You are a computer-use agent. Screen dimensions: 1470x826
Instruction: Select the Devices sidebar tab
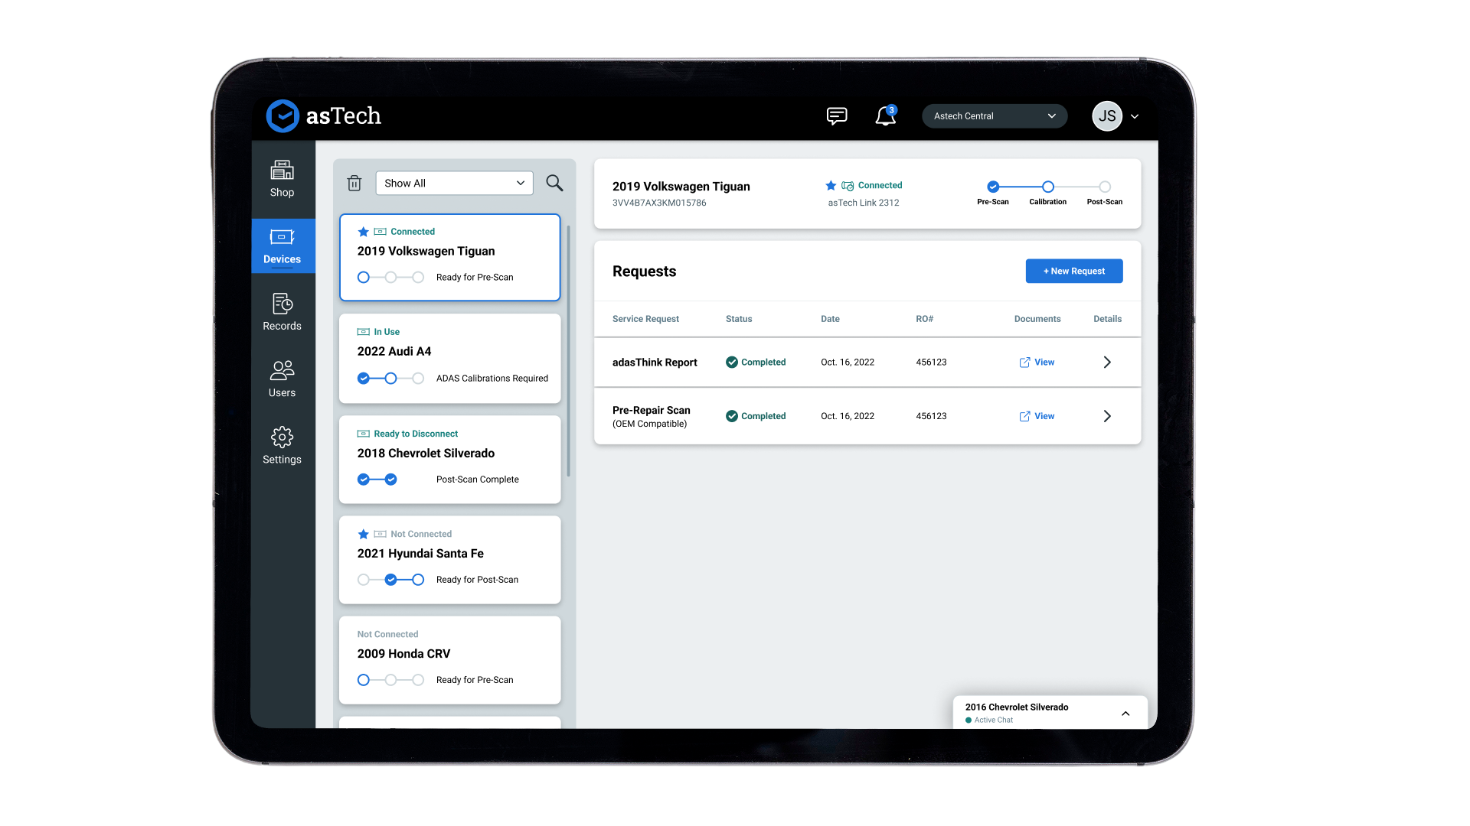[x=282, y=246]
